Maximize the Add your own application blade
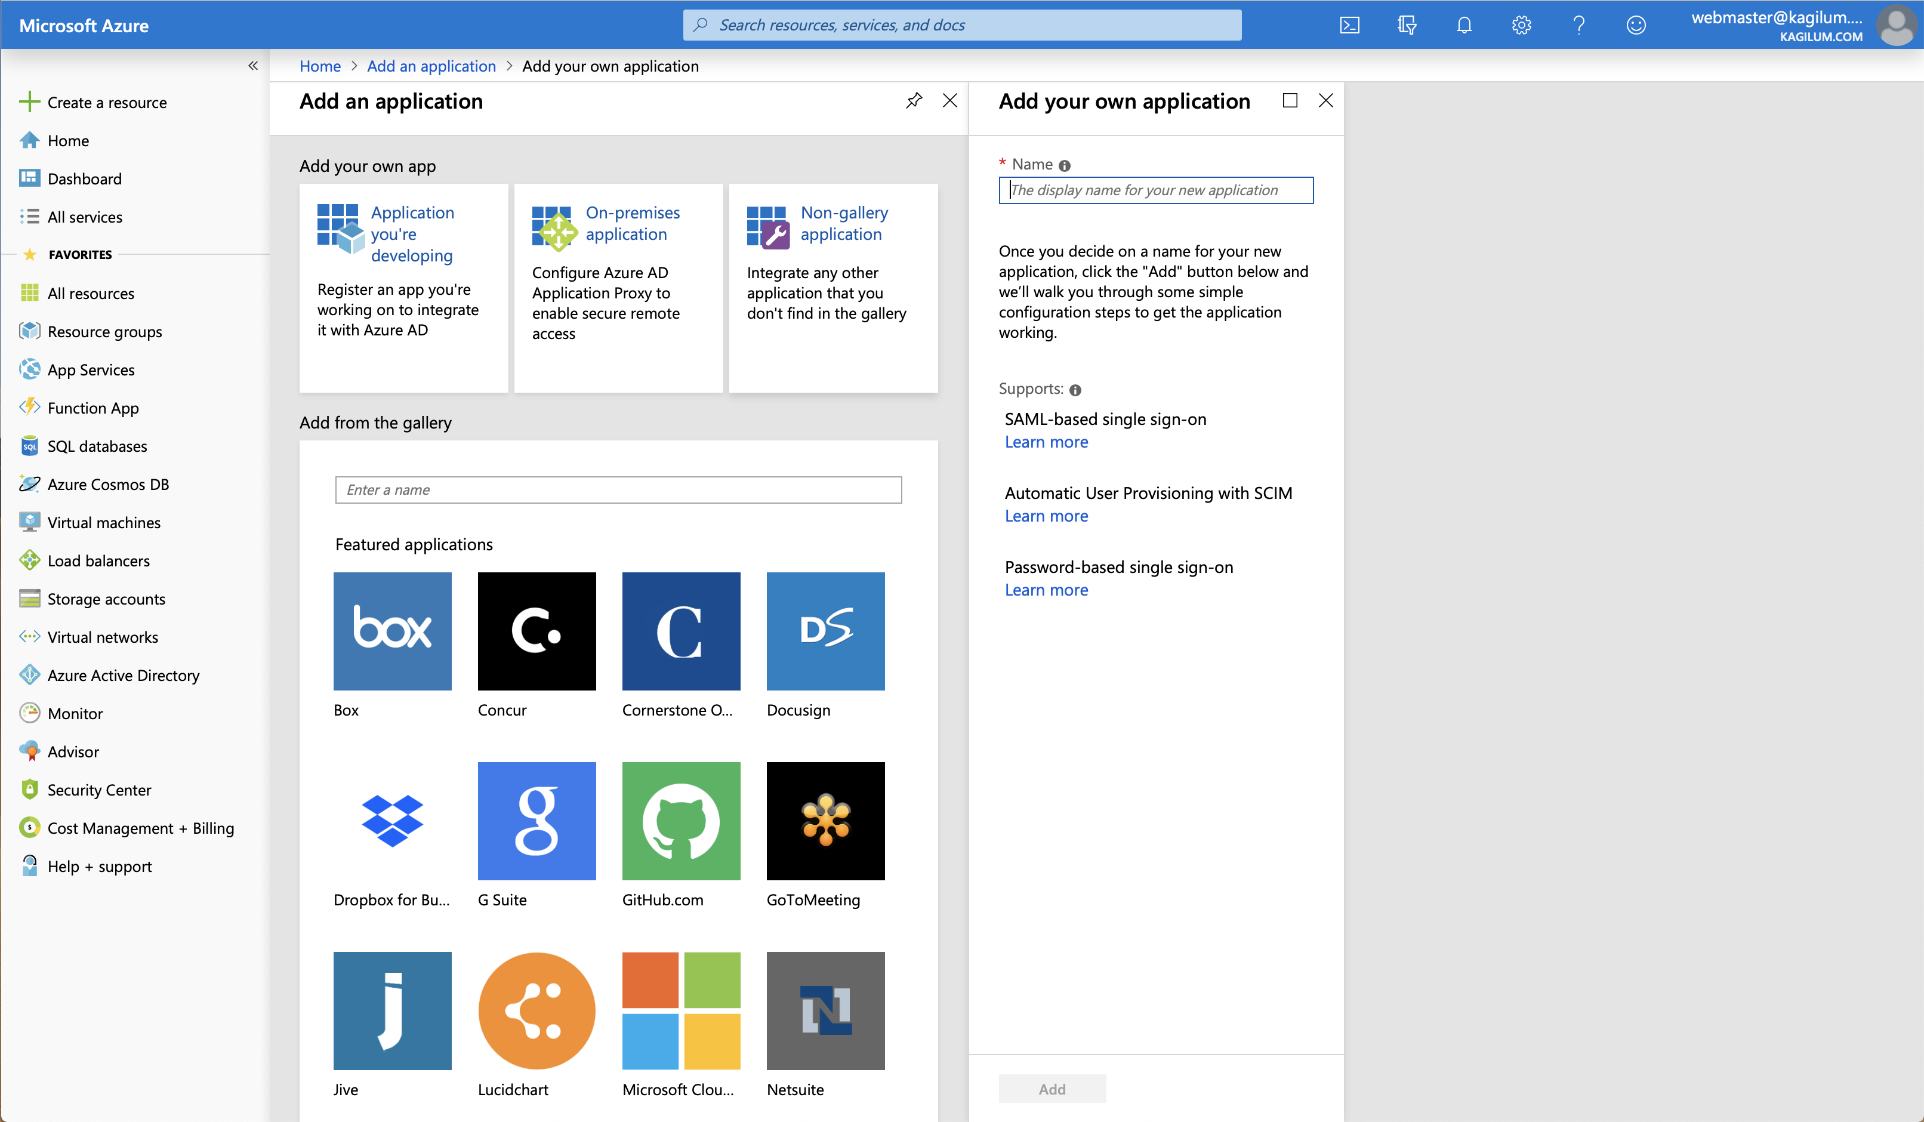The height and width of the screenshot is (1122, 1924). [1290, 101]
